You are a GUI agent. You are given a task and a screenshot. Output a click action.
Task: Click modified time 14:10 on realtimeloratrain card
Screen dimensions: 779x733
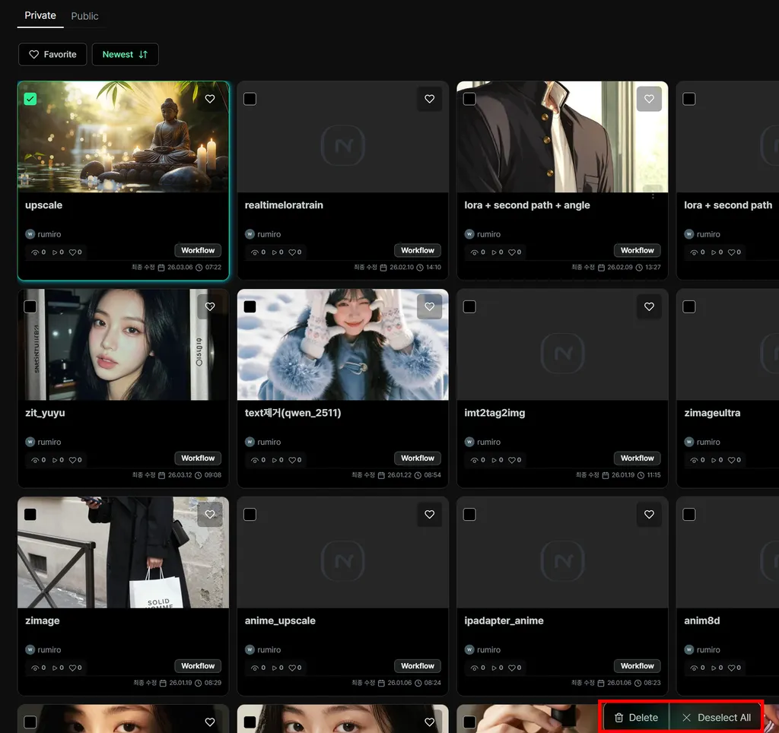(429, 267)
